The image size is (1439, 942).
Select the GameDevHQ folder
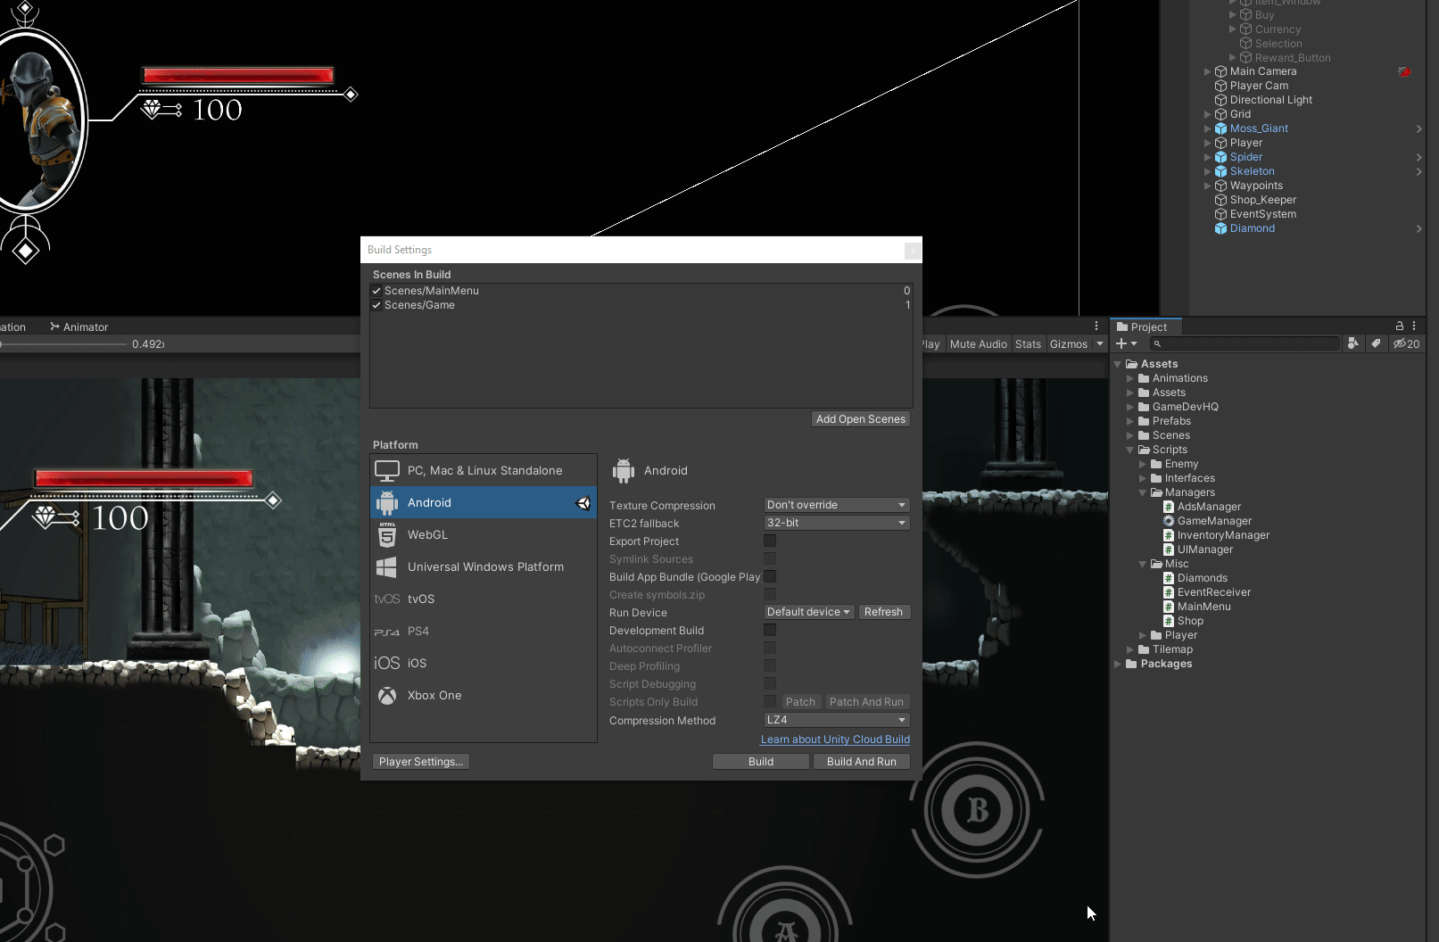(x=1178, y=407)
